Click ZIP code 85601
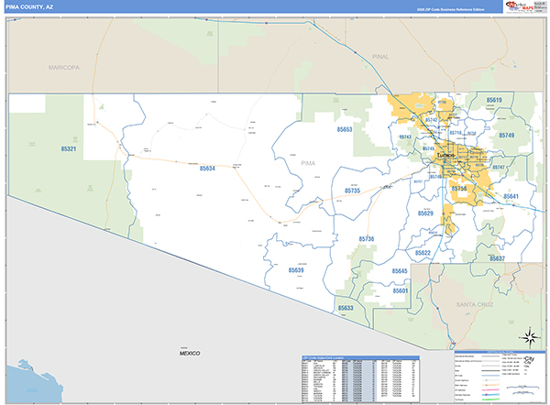 (401, 291)
